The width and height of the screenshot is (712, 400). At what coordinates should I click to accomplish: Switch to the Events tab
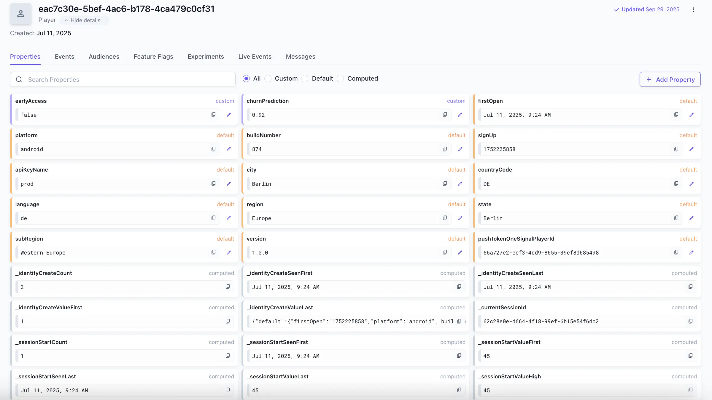coord(64,56)
